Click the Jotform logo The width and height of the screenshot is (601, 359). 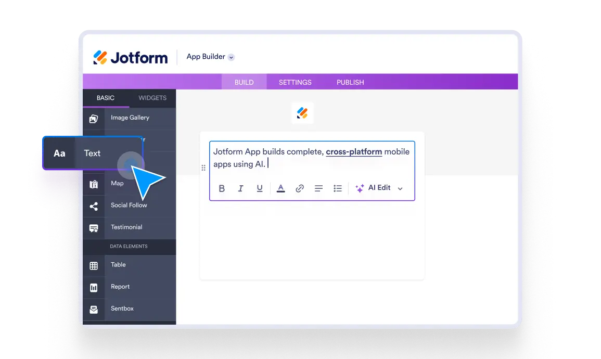(x=131, y=57)
